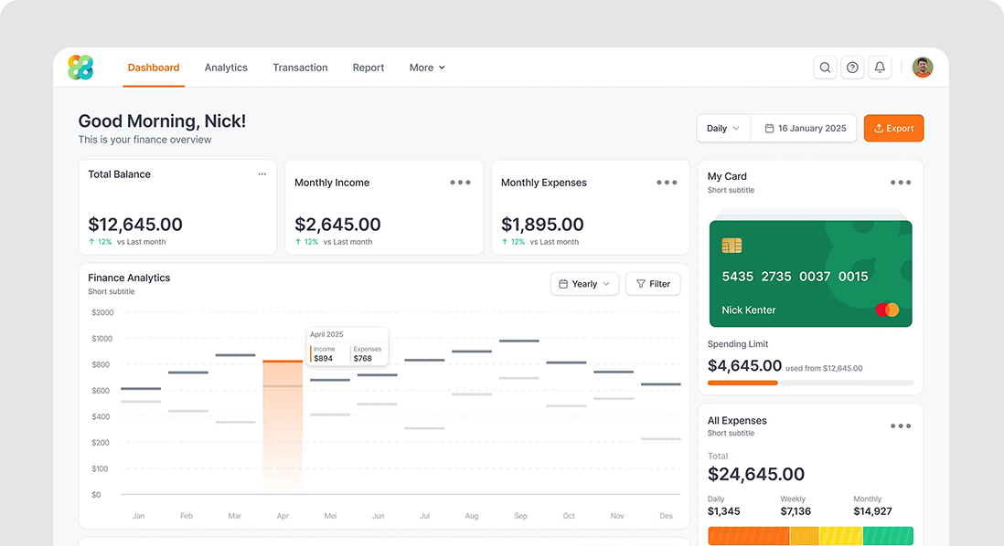This screenshot has height=546, width=1004.
Task: Click the orange Spending Limit progress bar
Action: pyautogui.click(x=742, y=383)
